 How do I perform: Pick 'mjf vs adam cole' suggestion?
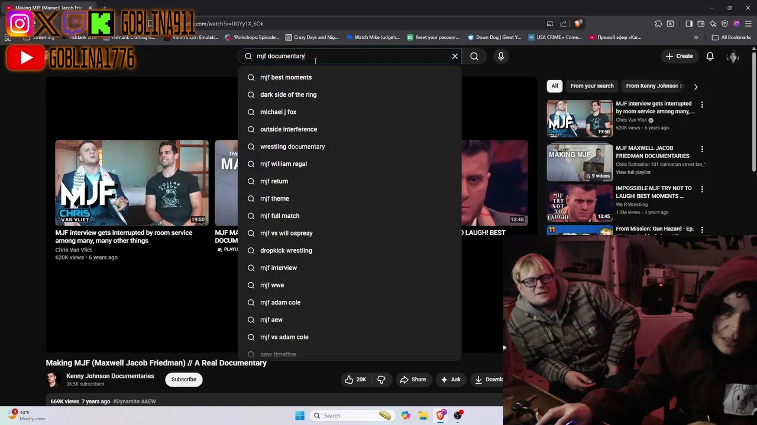click(x=350, y=337)
